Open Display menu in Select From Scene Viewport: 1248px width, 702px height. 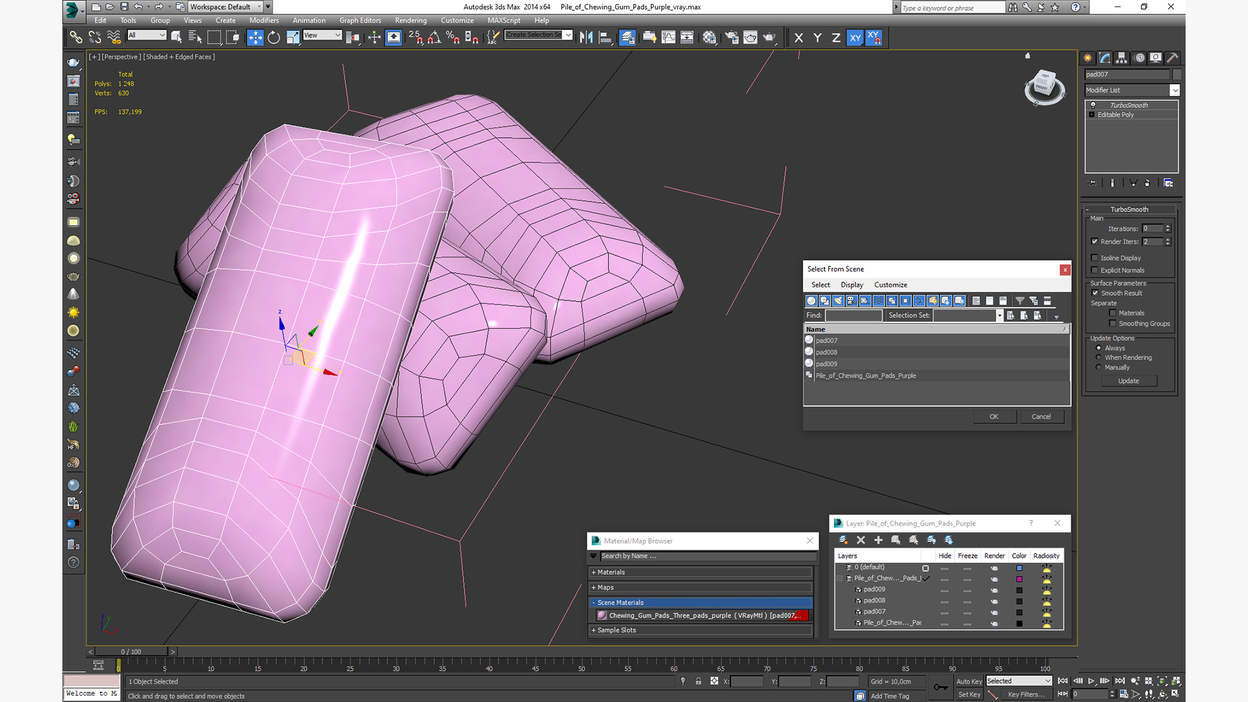click(852, 285)
